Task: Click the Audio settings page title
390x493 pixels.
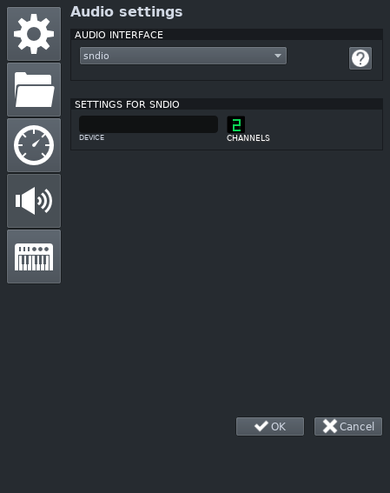Action: click(x=126, y=11)
